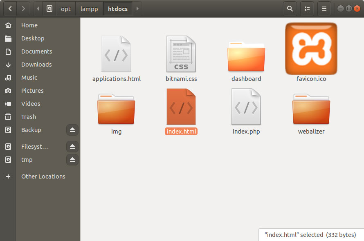Activate the search icon in the header bar
This screenshot has height=241, width=364.
(x=290, y=9)
